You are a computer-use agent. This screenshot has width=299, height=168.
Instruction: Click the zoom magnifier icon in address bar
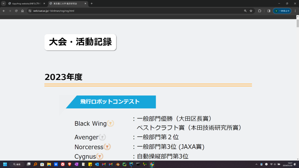click(245, 11)
